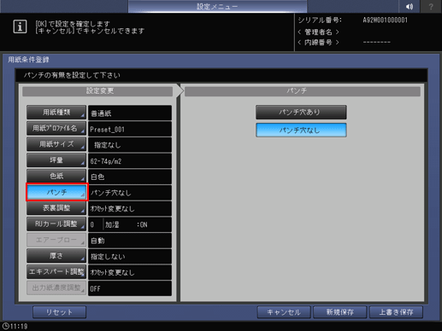Click the 指定なし paper size value
This screenshot has height=331, width=442.
(130, 145)
